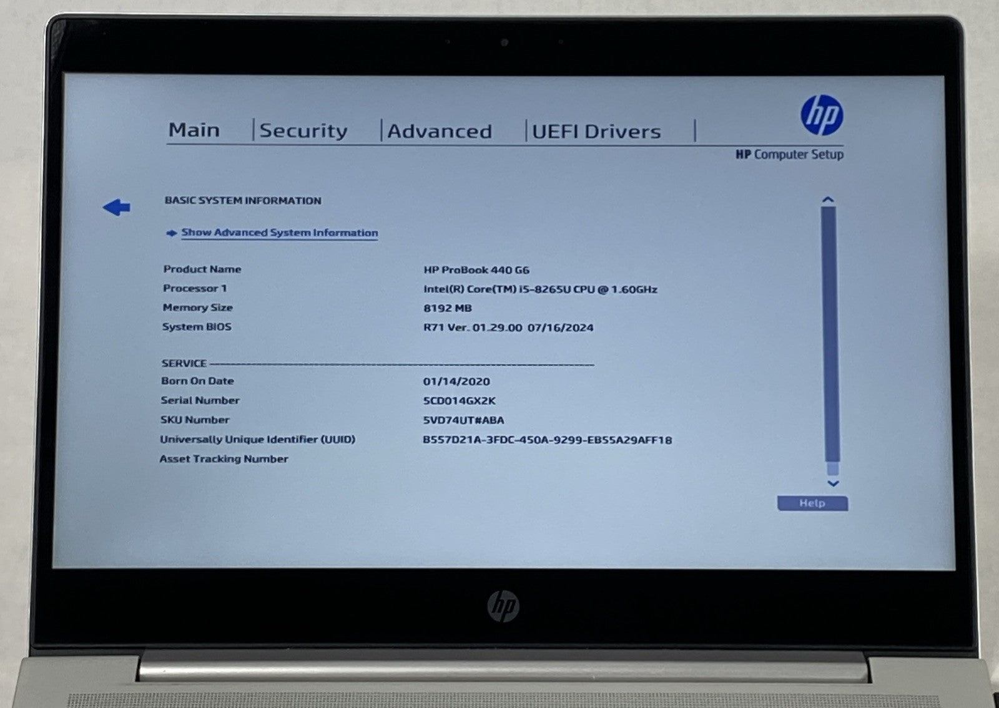Click the HP ProBook 440 G6 value

476,270
